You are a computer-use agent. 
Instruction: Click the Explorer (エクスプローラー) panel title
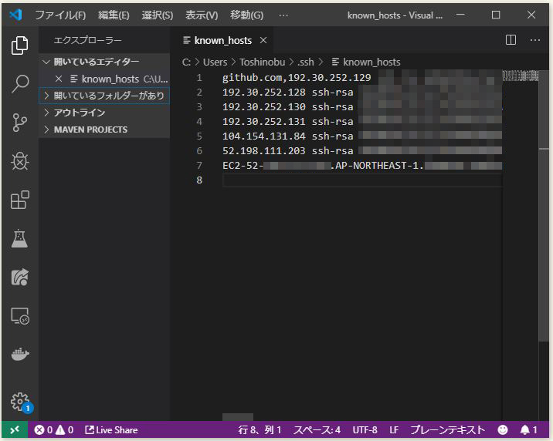[87, 40]
